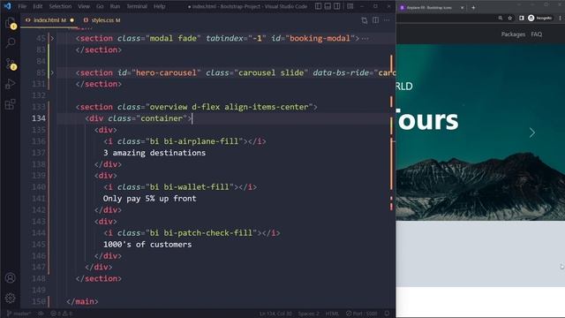
Task: Open the View menu
Action: click(x=84, y=6)
